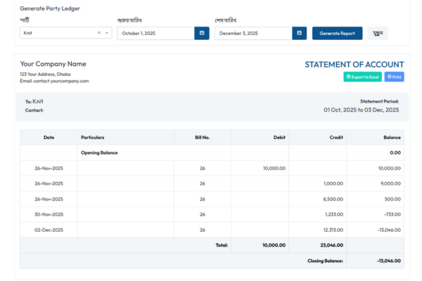Focus the December 3, 2025 end date field
The image size is (422, 281).
pos(253,33)
